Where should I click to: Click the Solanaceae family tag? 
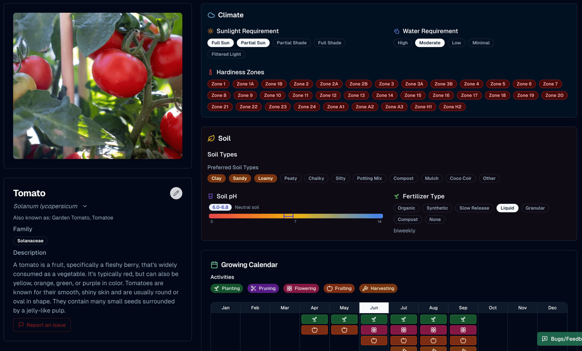tap(30, 241)
